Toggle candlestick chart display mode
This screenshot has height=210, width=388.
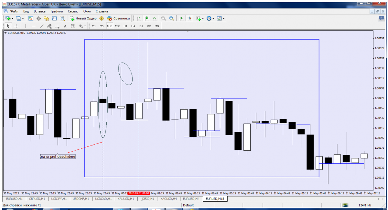pyautogui.click(x=146, y=18)
